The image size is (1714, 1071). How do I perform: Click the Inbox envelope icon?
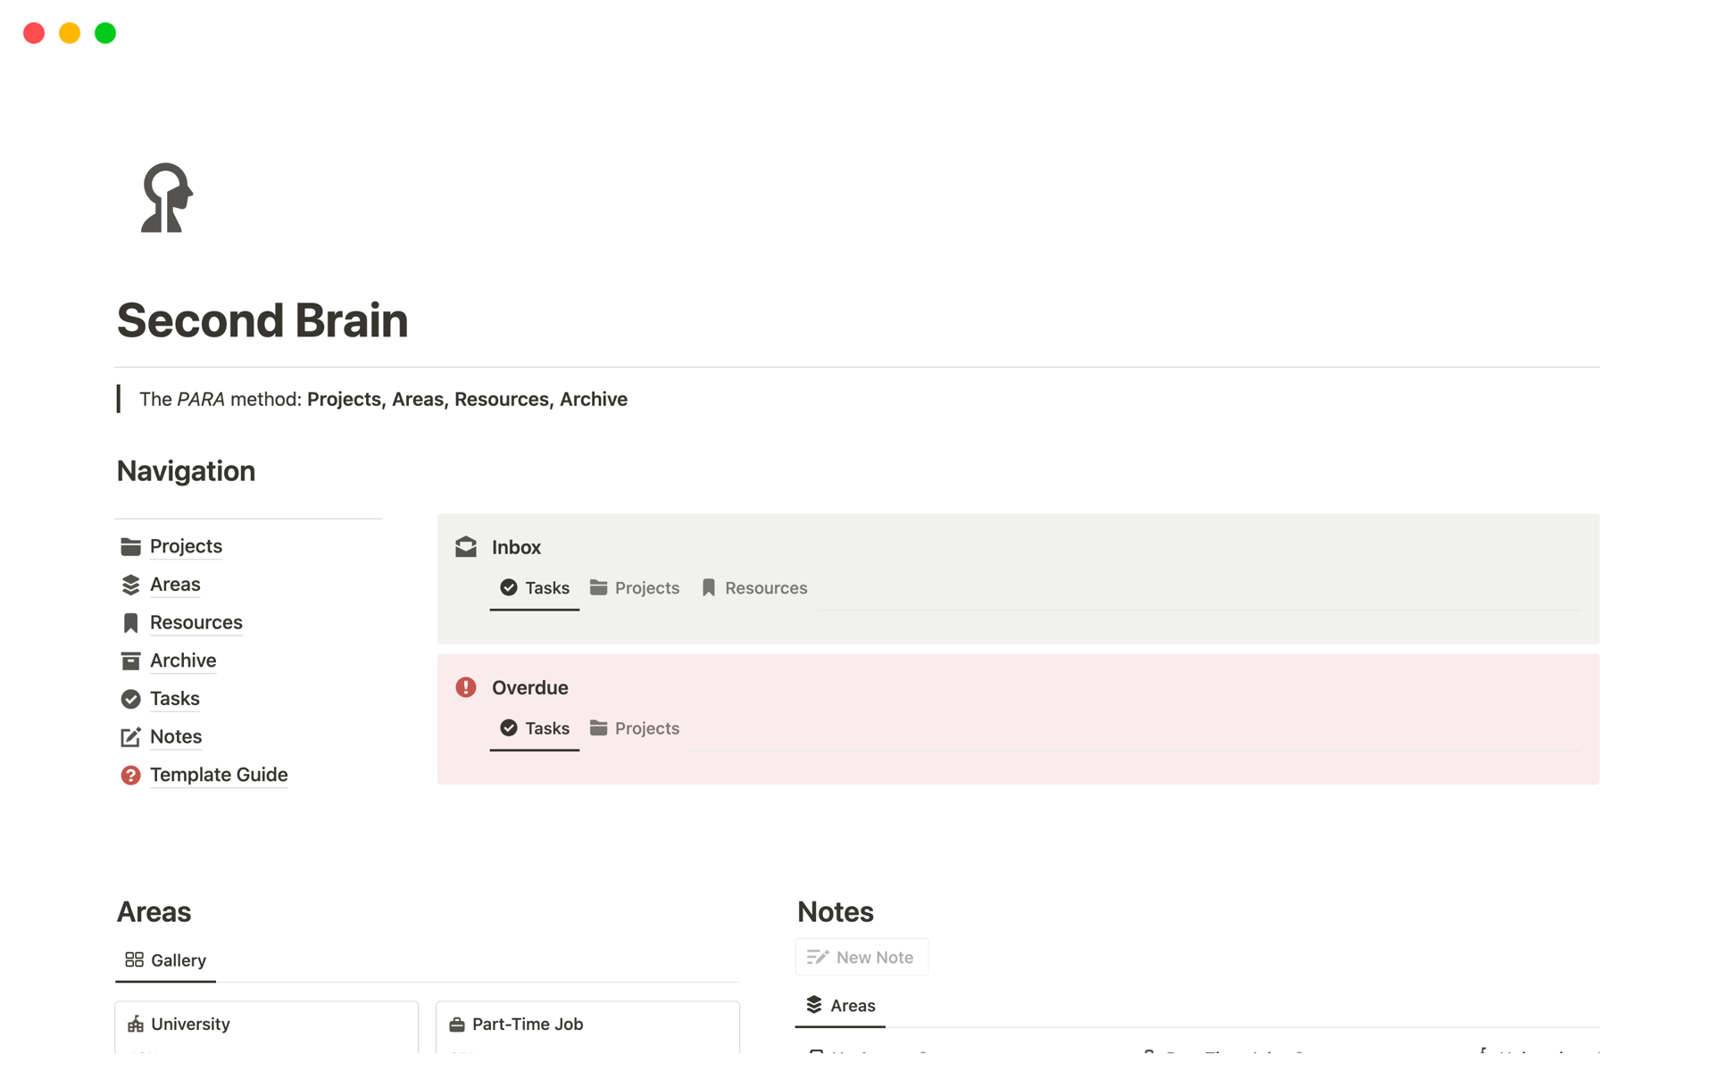click(x=467, y=546)
